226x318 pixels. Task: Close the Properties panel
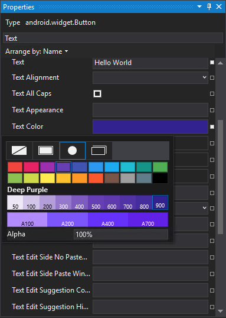[x=219, y=7]
